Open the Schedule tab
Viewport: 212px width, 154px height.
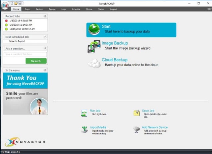click(x=76, y=9)
